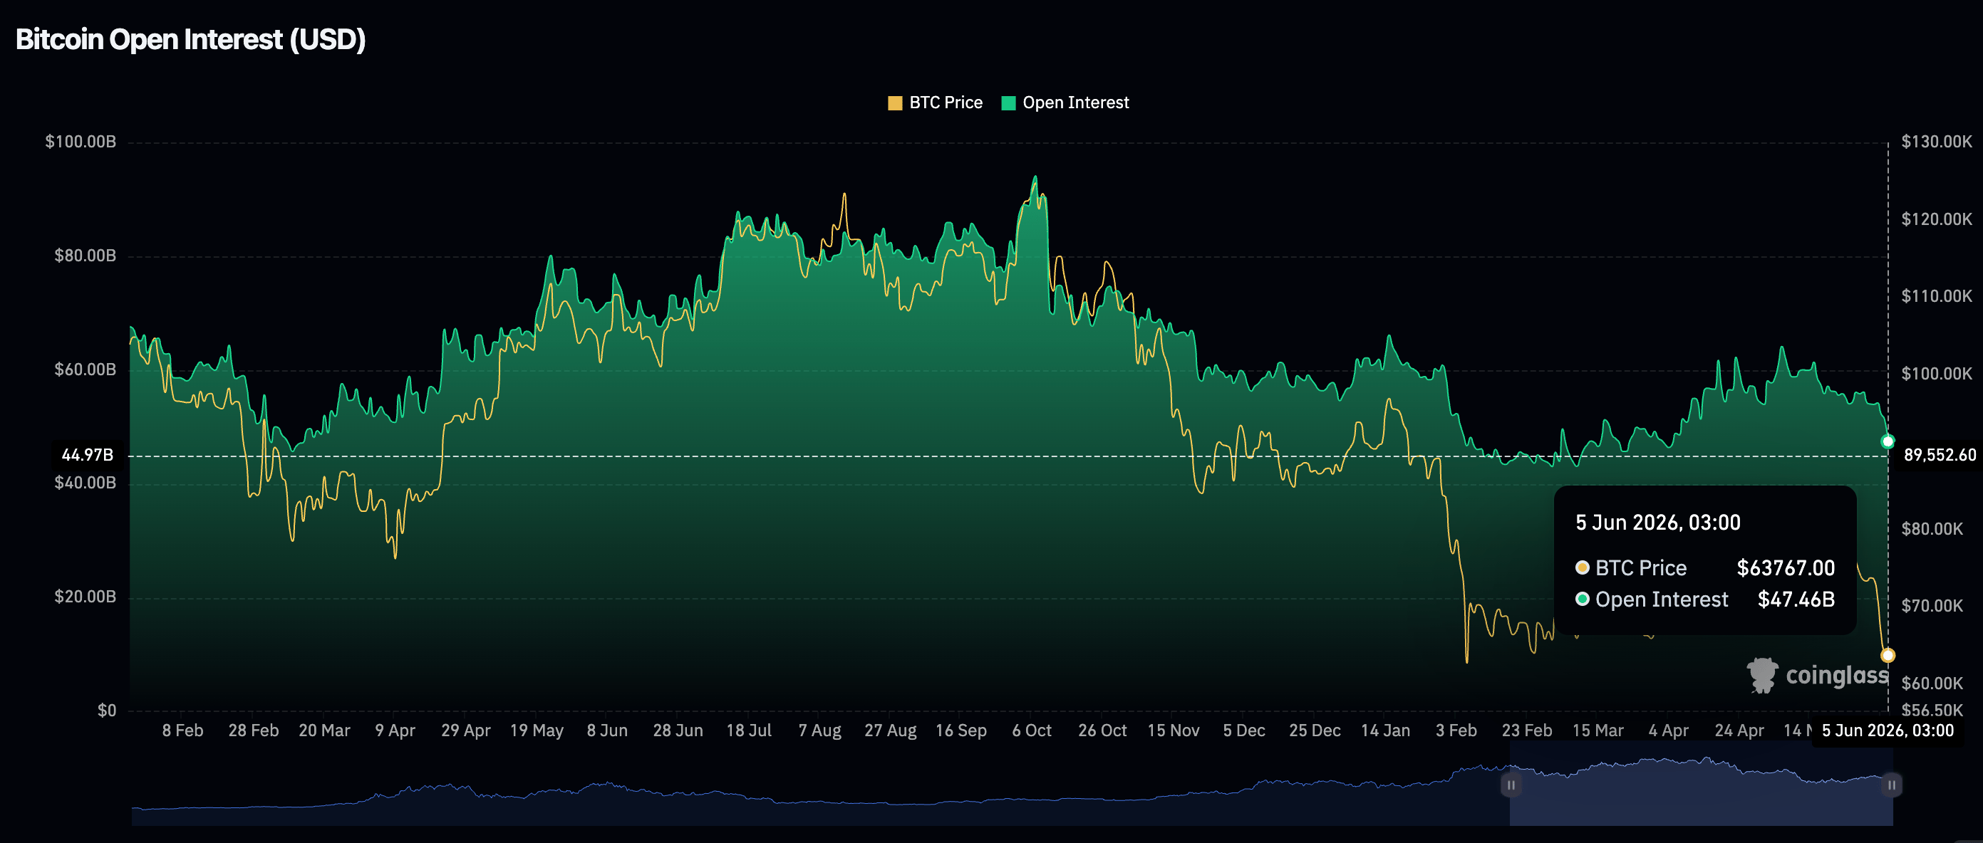The height and width of the screenshot is (843, 1983).
Task: Click the $100.00B left axis label
Action: (x=81, y=142)
